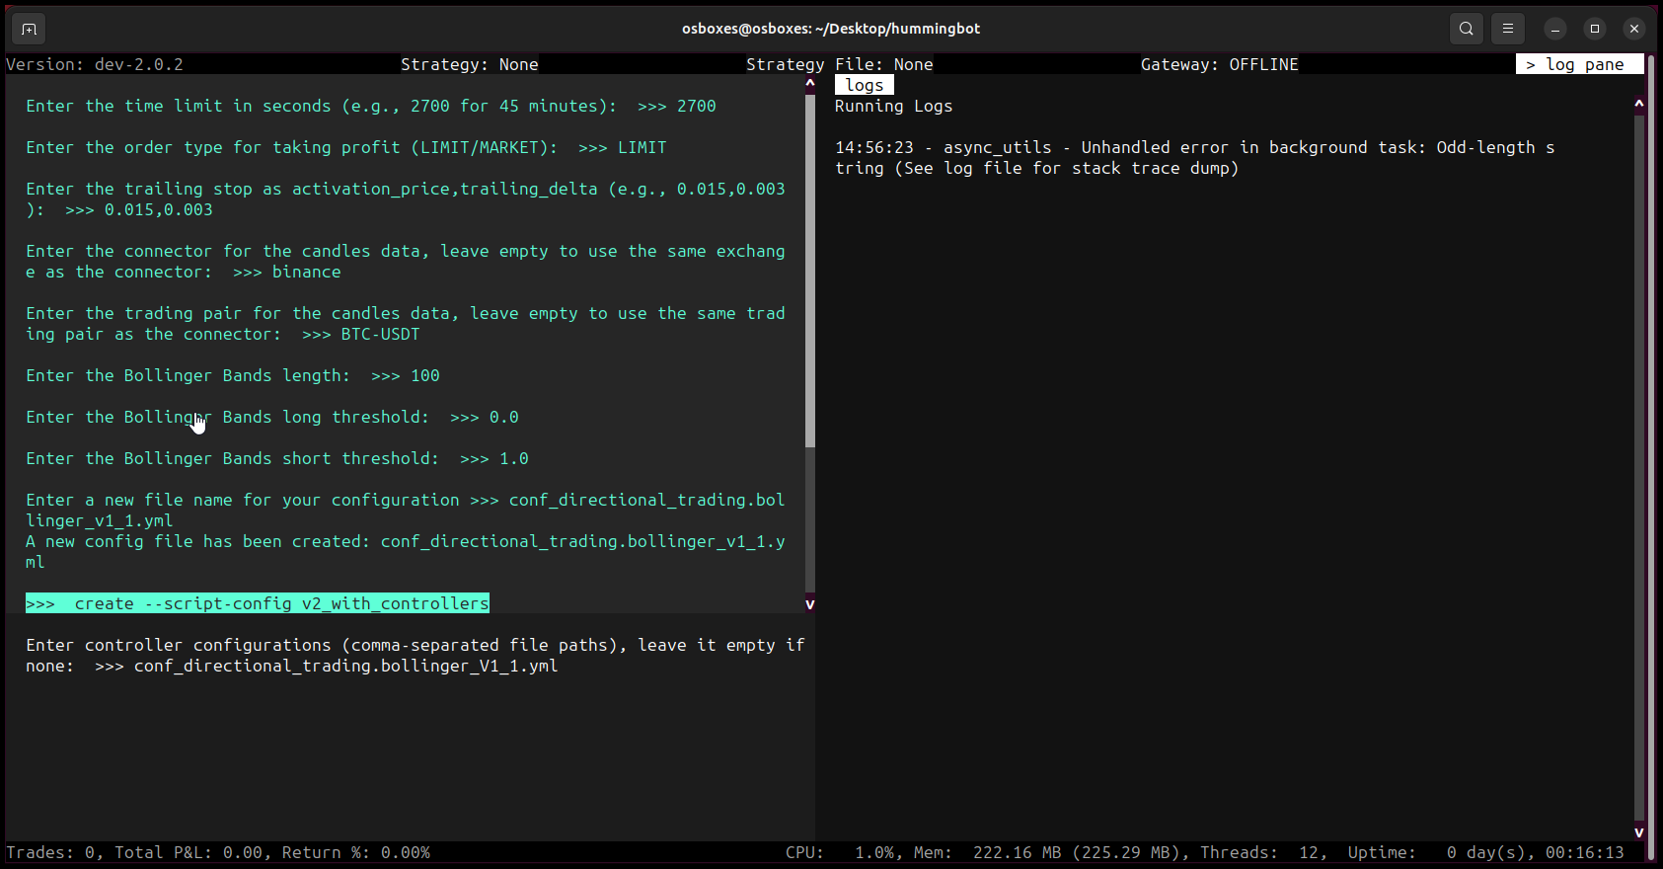Focus the controller configurations input field
This screenshot has width=1663, height=869.
click(x=345, y=667)
